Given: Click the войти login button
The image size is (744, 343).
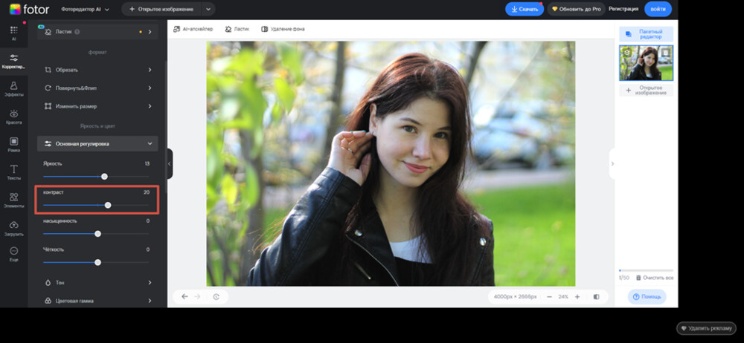Looking at the screenshot, I should pos(658,9).
